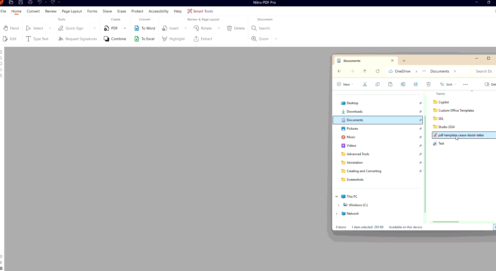Image resolution: width=496 pixels, height=271 pixels.
Task: Choose the Select tool
Action: tap(35, 28)
